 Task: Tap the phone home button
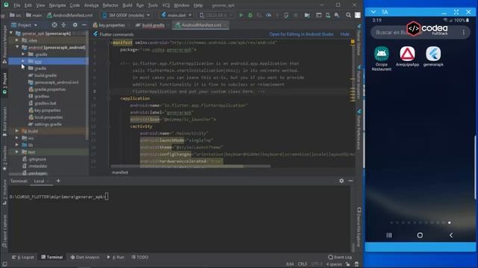pos(420,235)
